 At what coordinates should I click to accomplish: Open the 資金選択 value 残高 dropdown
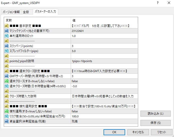pyautogui.click(x=104, y=121)
